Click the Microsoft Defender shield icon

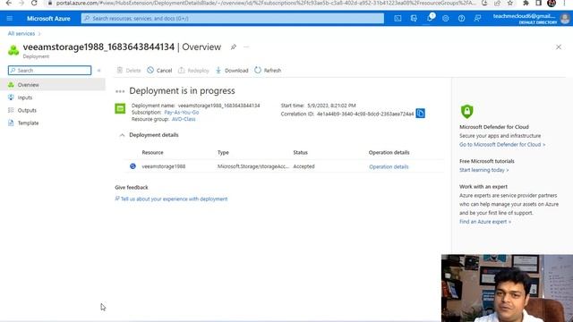(x=466, y=111)
